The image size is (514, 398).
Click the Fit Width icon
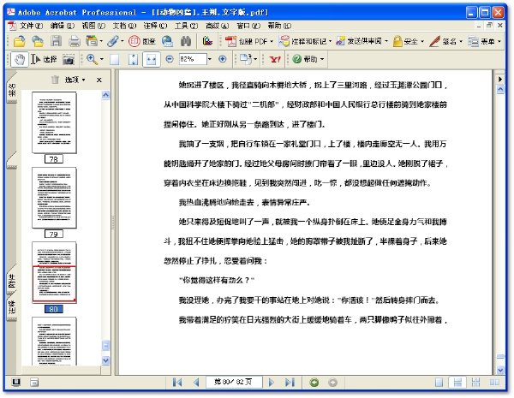coord(151,59)
